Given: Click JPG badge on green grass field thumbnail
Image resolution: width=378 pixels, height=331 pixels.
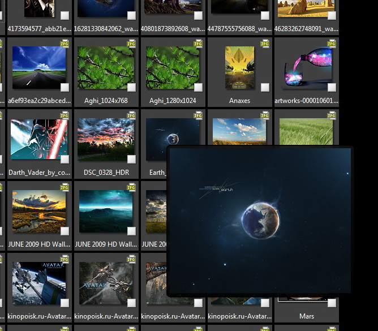Looking at the screenshot, I should tap(332, 115).
